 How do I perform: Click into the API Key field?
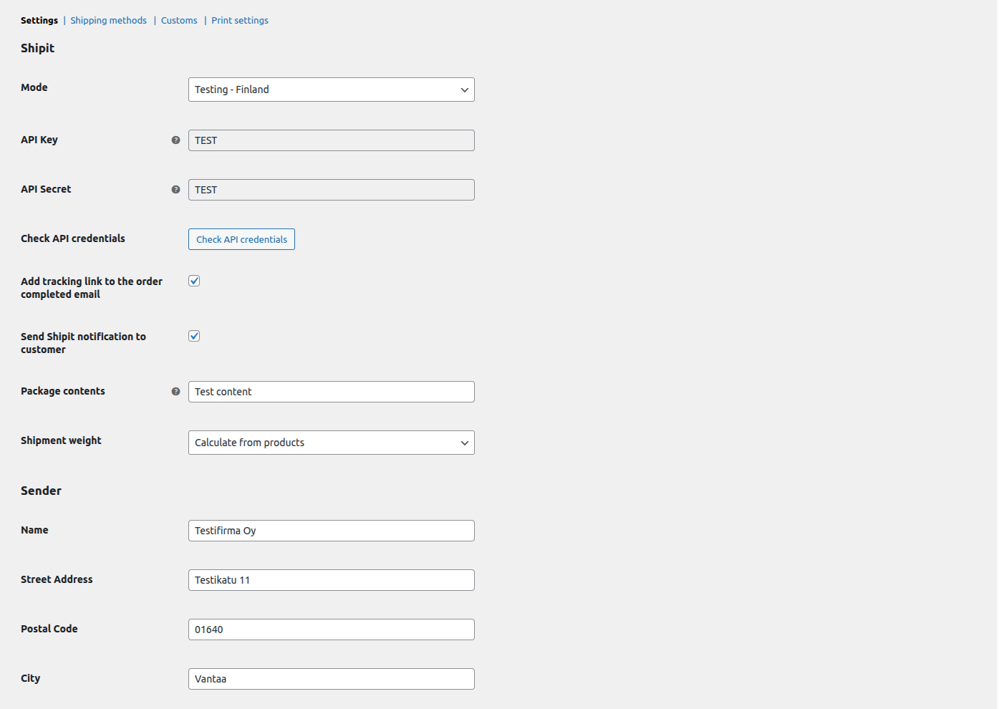tap(331, 140)
